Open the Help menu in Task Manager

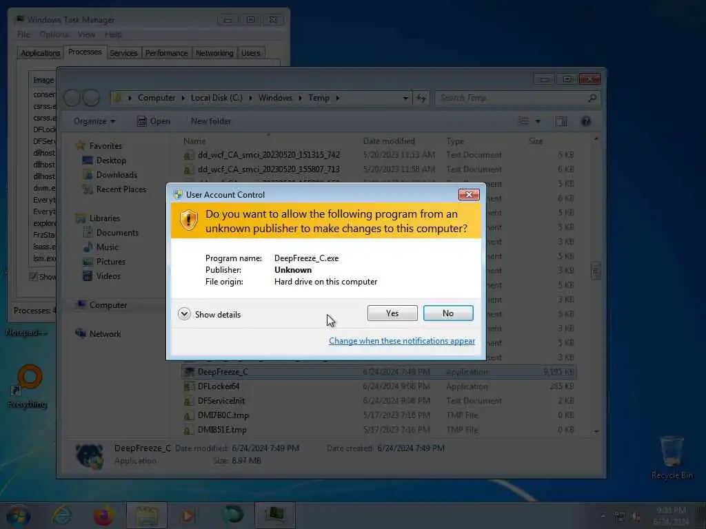(113, 34)
